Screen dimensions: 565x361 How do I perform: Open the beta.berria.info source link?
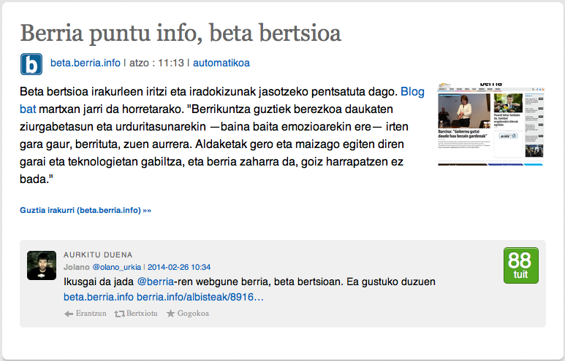click(86, 63)
